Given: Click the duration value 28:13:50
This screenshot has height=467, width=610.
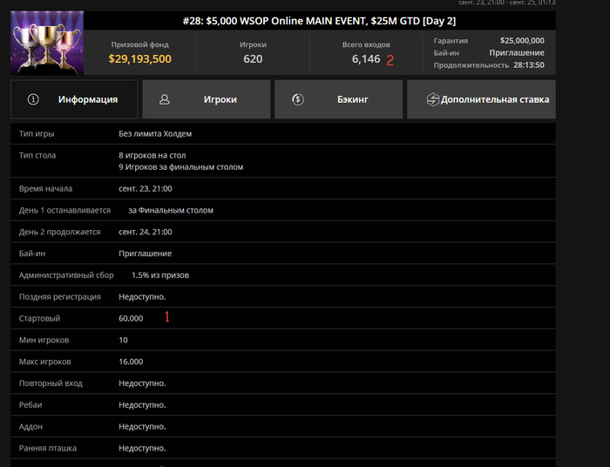Looking at the screenshot, I should (529, 65).
